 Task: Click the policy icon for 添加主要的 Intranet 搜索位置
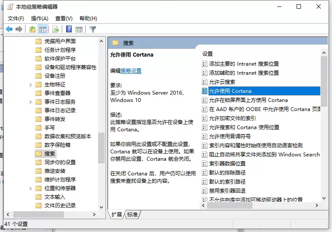coord(204,64)
